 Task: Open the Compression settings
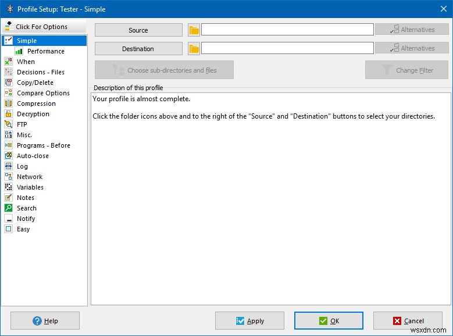tap(36, 103)
